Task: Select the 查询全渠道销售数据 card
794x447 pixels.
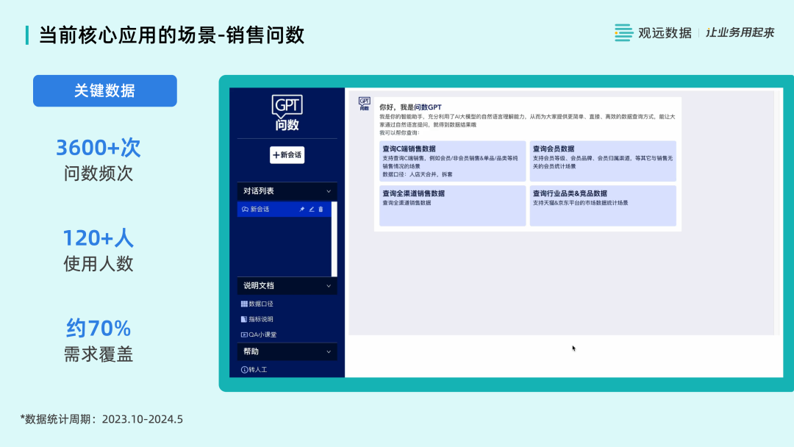Action: coord(452,205)
